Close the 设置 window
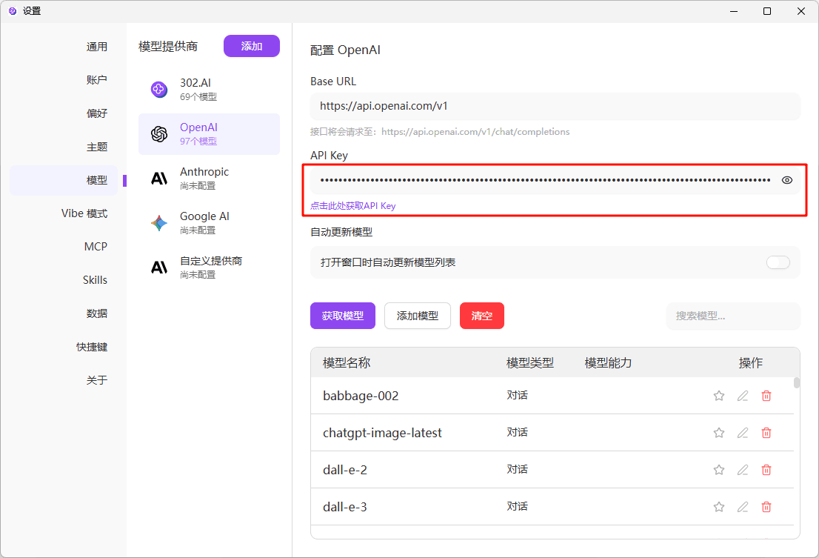This screenshot has width=819, height=558. pyautogui.click(x=800, y=11)
